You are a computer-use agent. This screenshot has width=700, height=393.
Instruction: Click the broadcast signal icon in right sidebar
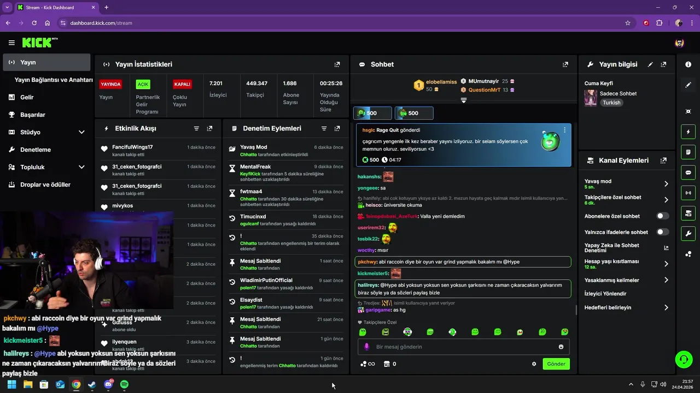(x=688, y=192)
